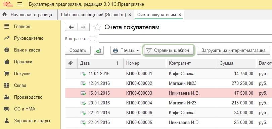272x129 pixels.
Task: Click the amount 17 500,00
Action: click(x=243, y=93)
